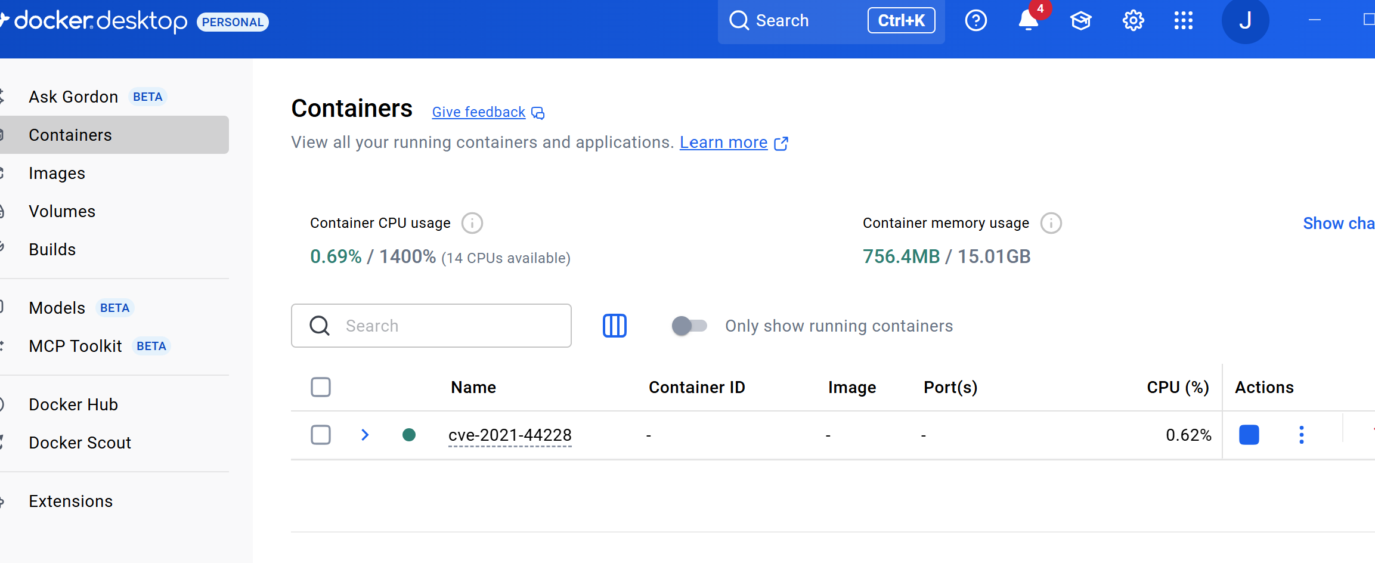Click the 756.4MB memory usage value
The height and width of the screenshot is (563, 1375).
click(x=902, y=256)
